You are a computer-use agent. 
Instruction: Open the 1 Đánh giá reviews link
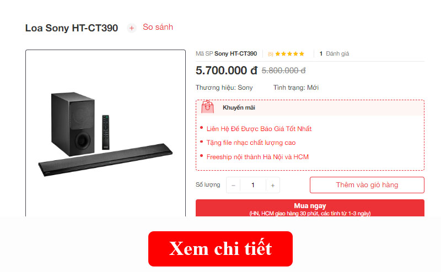click(x=334, y=53)
